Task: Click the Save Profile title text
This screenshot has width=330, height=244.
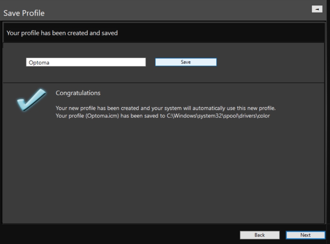Action: tap(24, 13)
